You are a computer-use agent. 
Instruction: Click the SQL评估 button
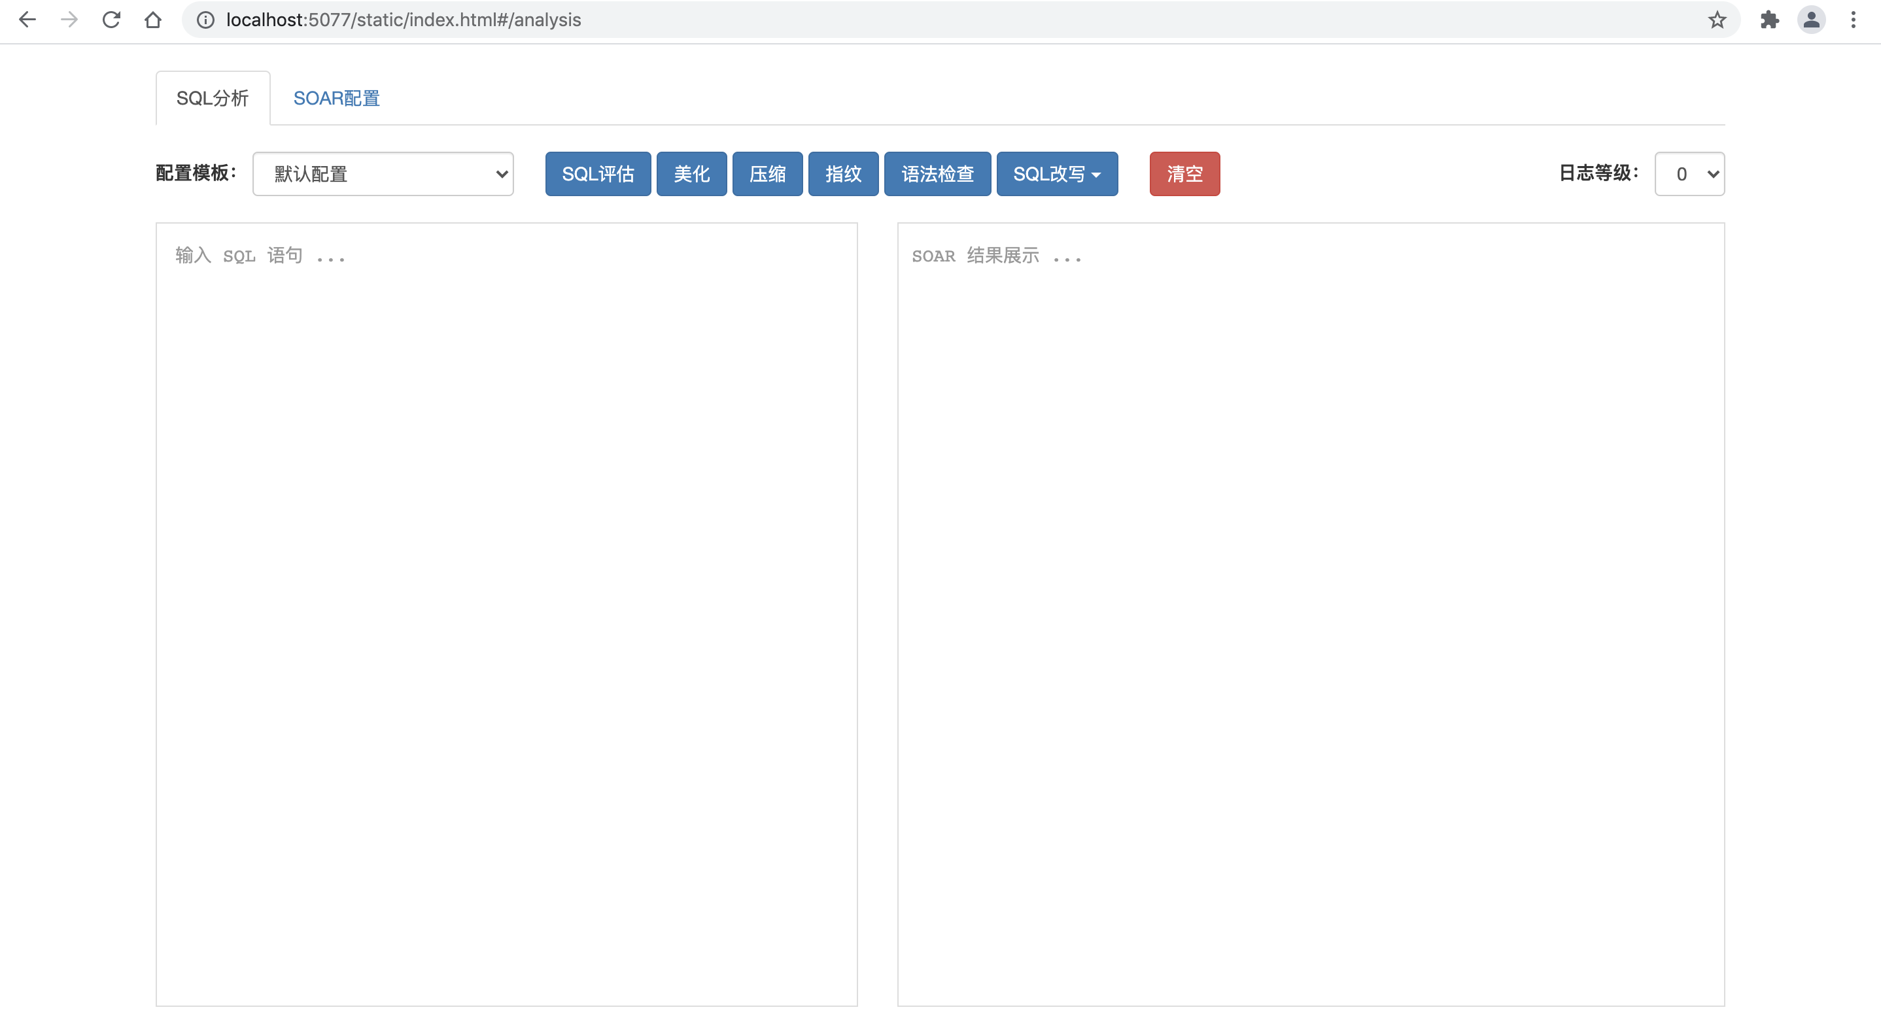[x=600, y=174]
